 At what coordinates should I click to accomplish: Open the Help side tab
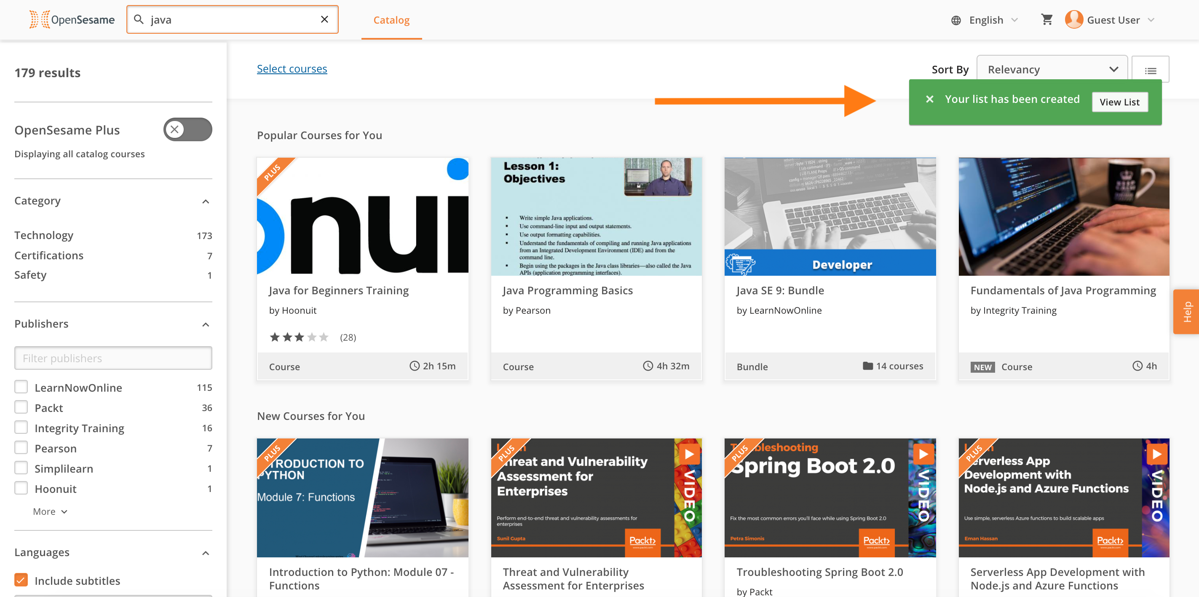point(1186,312)
